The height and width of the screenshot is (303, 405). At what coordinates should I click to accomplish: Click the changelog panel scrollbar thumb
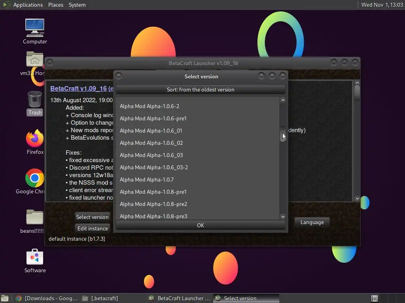[x=357, y=93]
